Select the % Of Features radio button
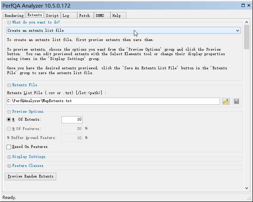253x202 pixels. tap(9, 129)
